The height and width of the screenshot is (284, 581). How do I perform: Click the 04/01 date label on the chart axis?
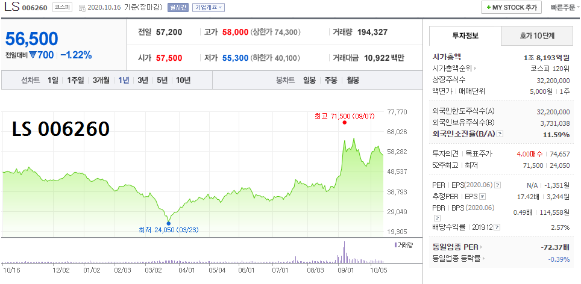[186, 270]
